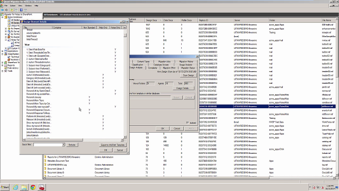Expand the Applications tree node

point(3,51)
